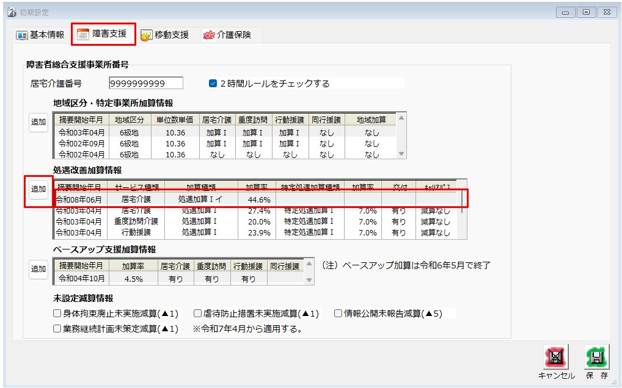622x388 pixels.
Task: Minimize the 初期設定 window
Action: pos(565,12)
